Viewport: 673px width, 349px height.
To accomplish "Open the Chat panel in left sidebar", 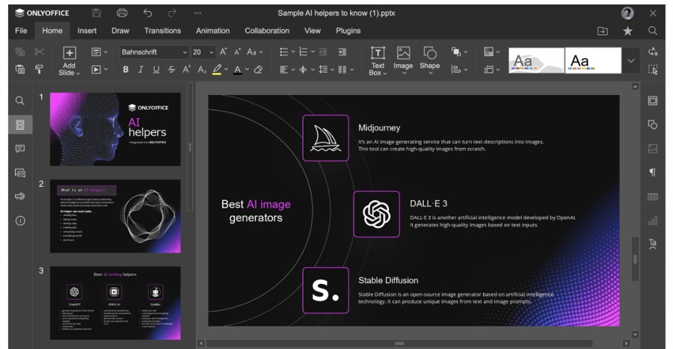I will pos(19,173).
